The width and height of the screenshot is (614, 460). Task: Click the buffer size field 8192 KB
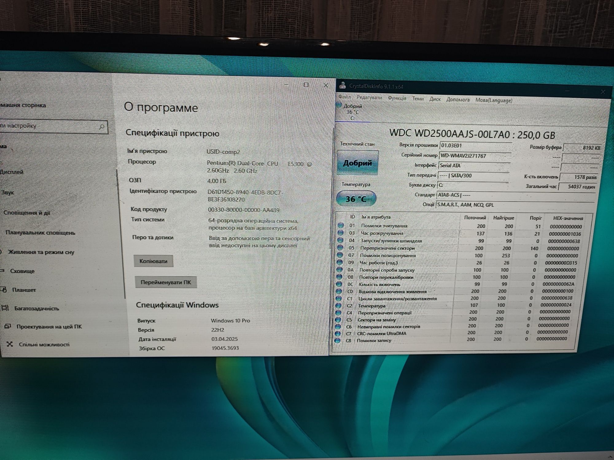coord(583,148)
